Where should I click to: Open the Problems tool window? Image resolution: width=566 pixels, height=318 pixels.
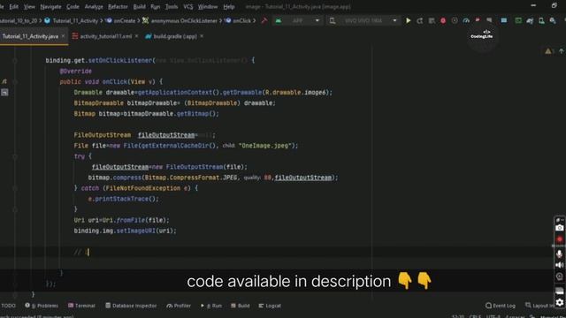[42, 306]
